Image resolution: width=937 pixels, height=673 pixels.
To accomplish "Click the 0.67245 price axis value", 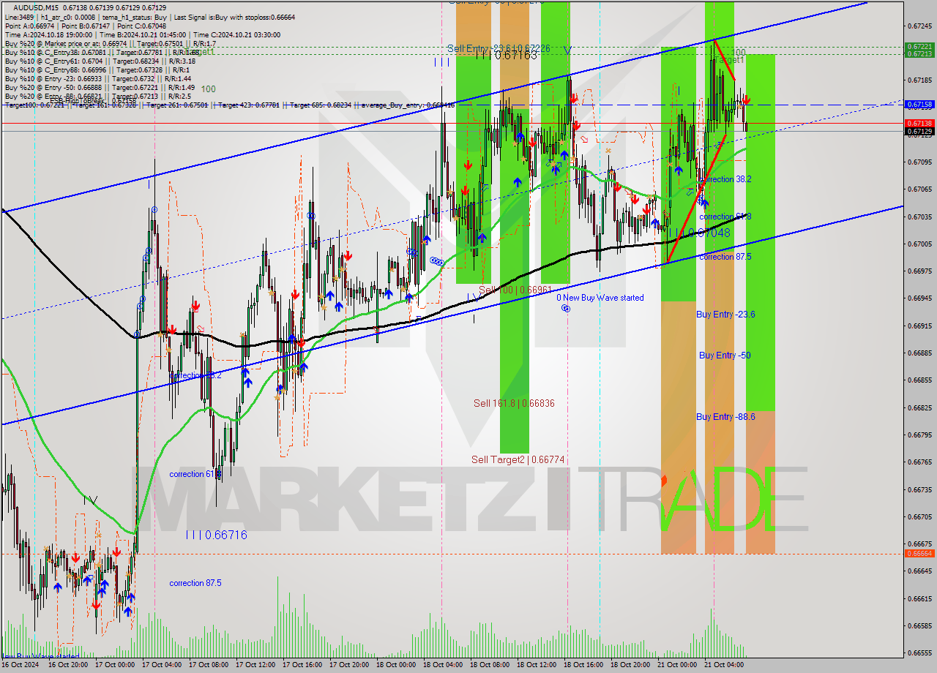I will 919,26.
